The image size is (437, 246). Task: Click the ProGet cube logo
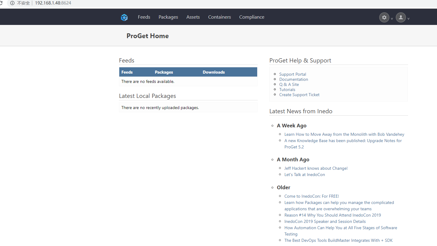[124, 17]
